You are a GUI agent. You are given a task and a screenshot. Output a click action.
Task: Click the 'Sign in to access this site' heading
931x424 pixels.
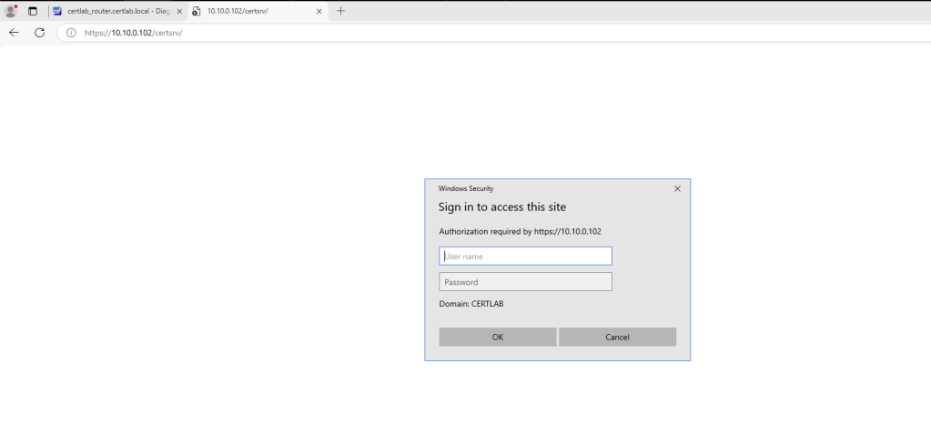pyautogui.click(x=501, y=207)
